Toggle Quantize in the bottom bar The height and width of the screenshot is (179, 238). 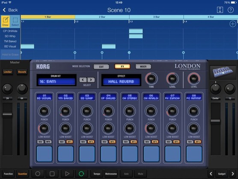click(22, 174)
